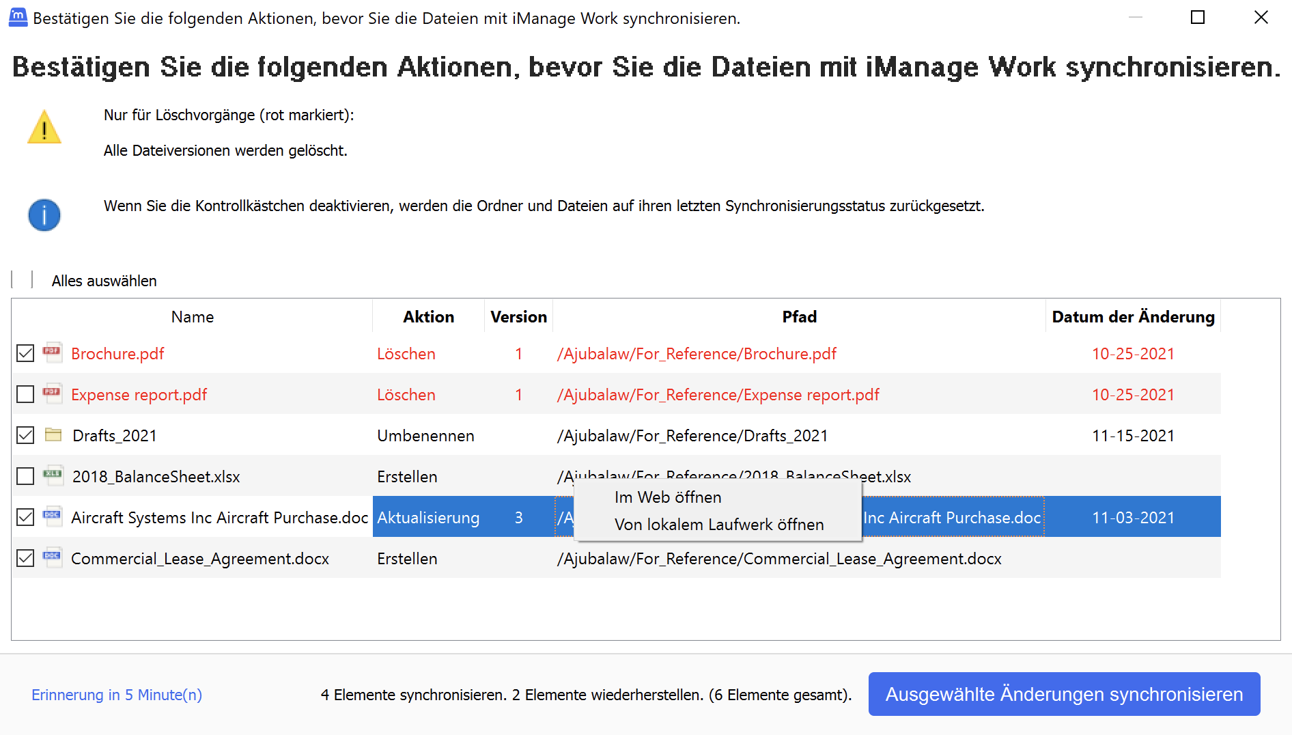This screenshot has height=735, width=1292.
Task: Select the Brochure.pdf file name
Action: point(117,354)
